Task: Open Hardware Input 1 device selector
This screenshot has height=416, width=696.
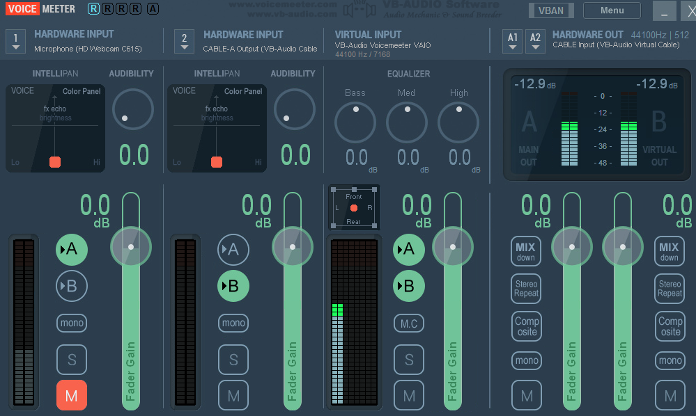Action: [x=15, y=41]
